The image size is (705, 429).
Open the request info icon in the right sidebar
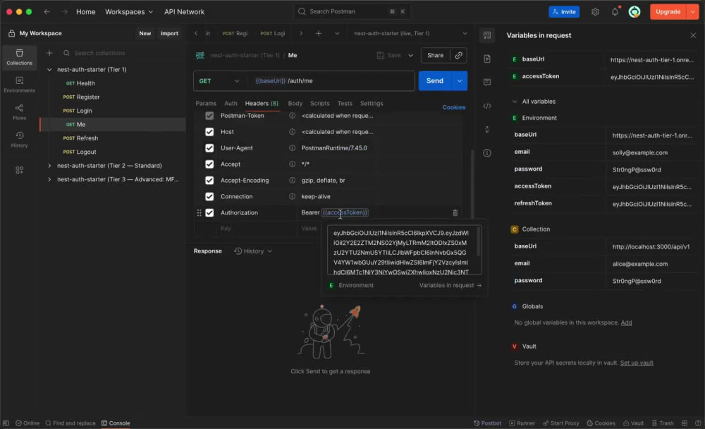[x=487, y=153]
